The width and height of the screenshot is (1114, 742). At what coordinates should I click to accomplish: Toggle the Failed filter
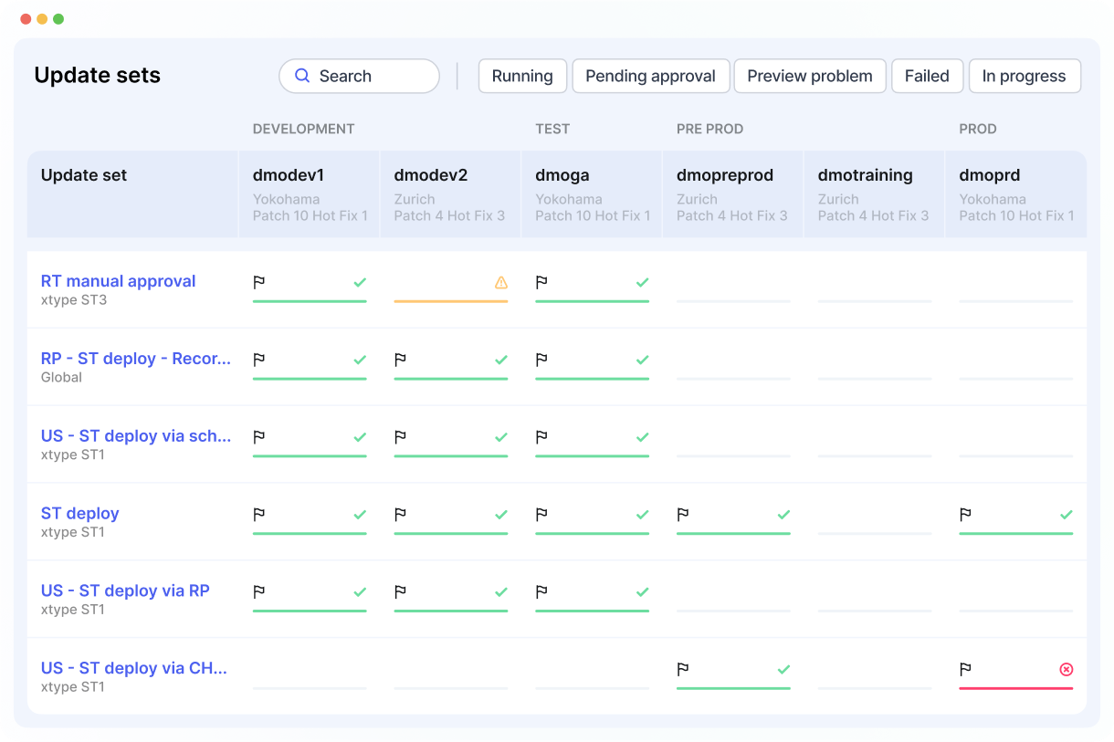[x=927, y=76]
